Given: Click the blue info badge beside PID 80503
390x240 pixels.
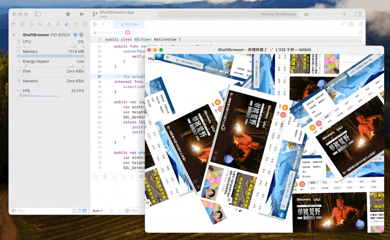Looking at the screenshot, I should tap(76, 34).
